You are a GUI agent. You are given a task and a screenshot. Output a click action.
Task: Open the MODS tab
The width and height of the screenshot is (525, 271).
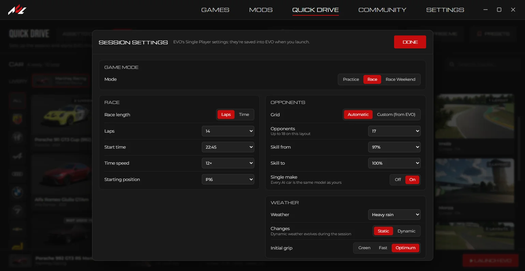261,10
